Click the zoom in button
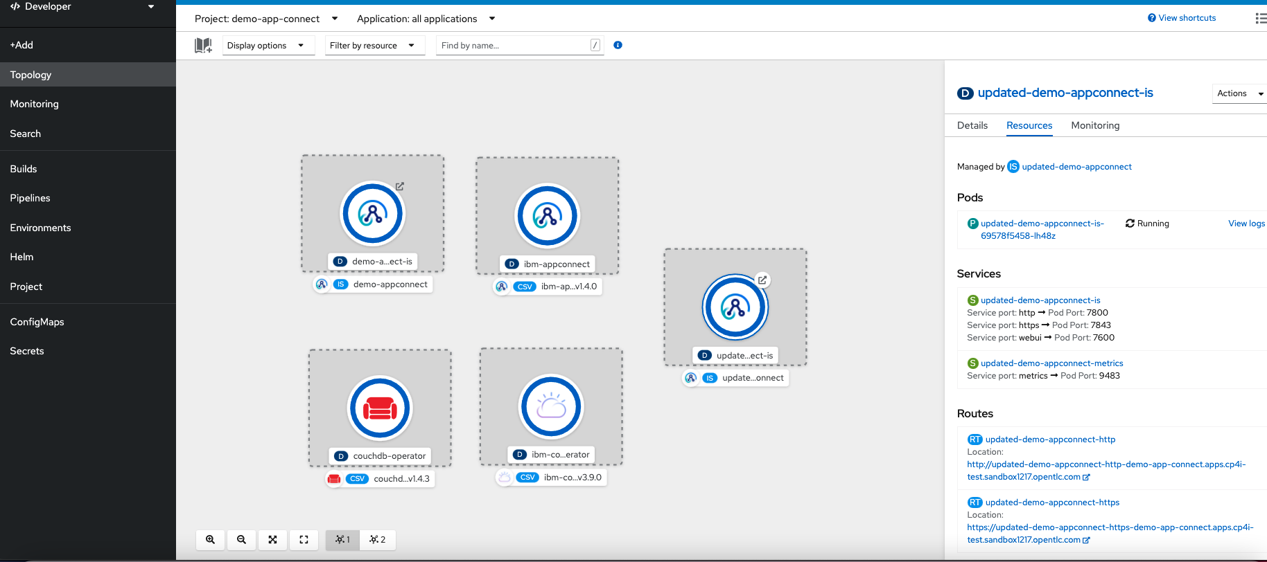The height and width of the screenshot is (562, 1267). click(211, 540)
